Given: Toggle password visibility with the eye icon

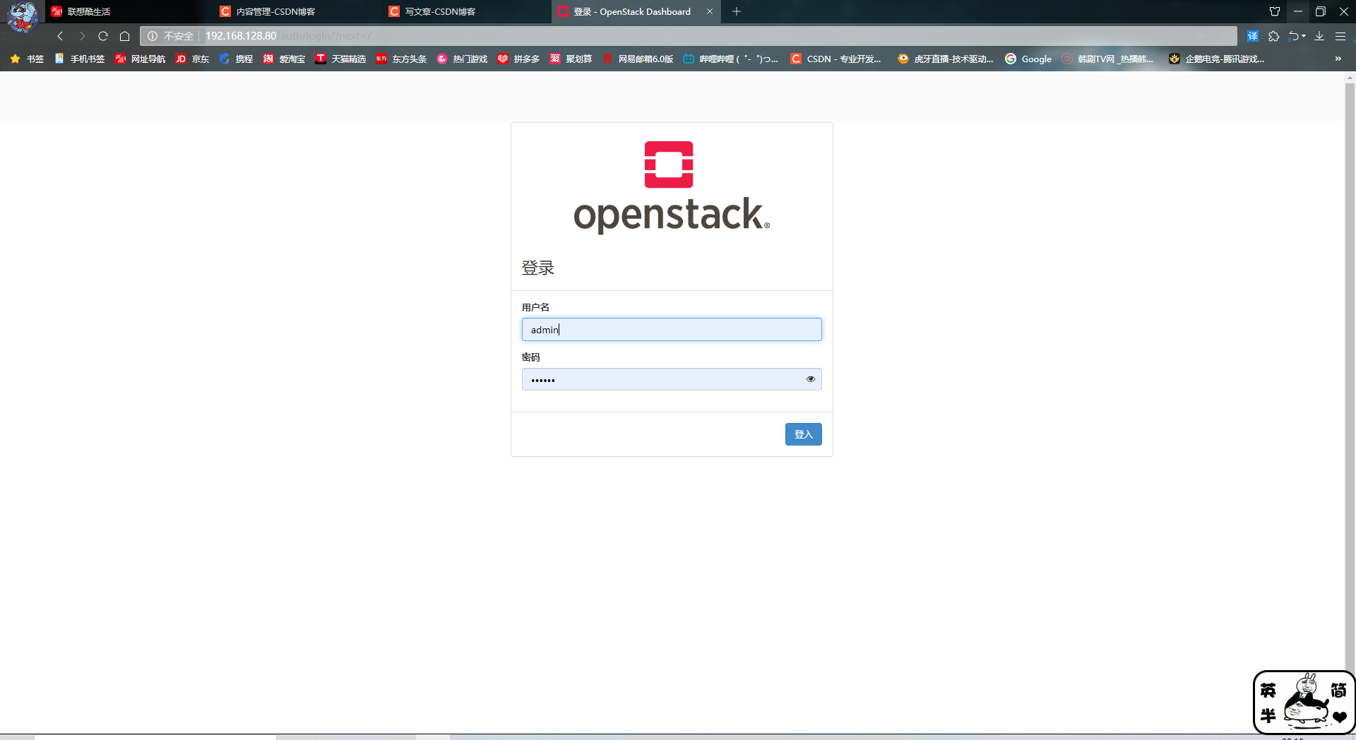Looking at the screenshot, I should [810, 378].
